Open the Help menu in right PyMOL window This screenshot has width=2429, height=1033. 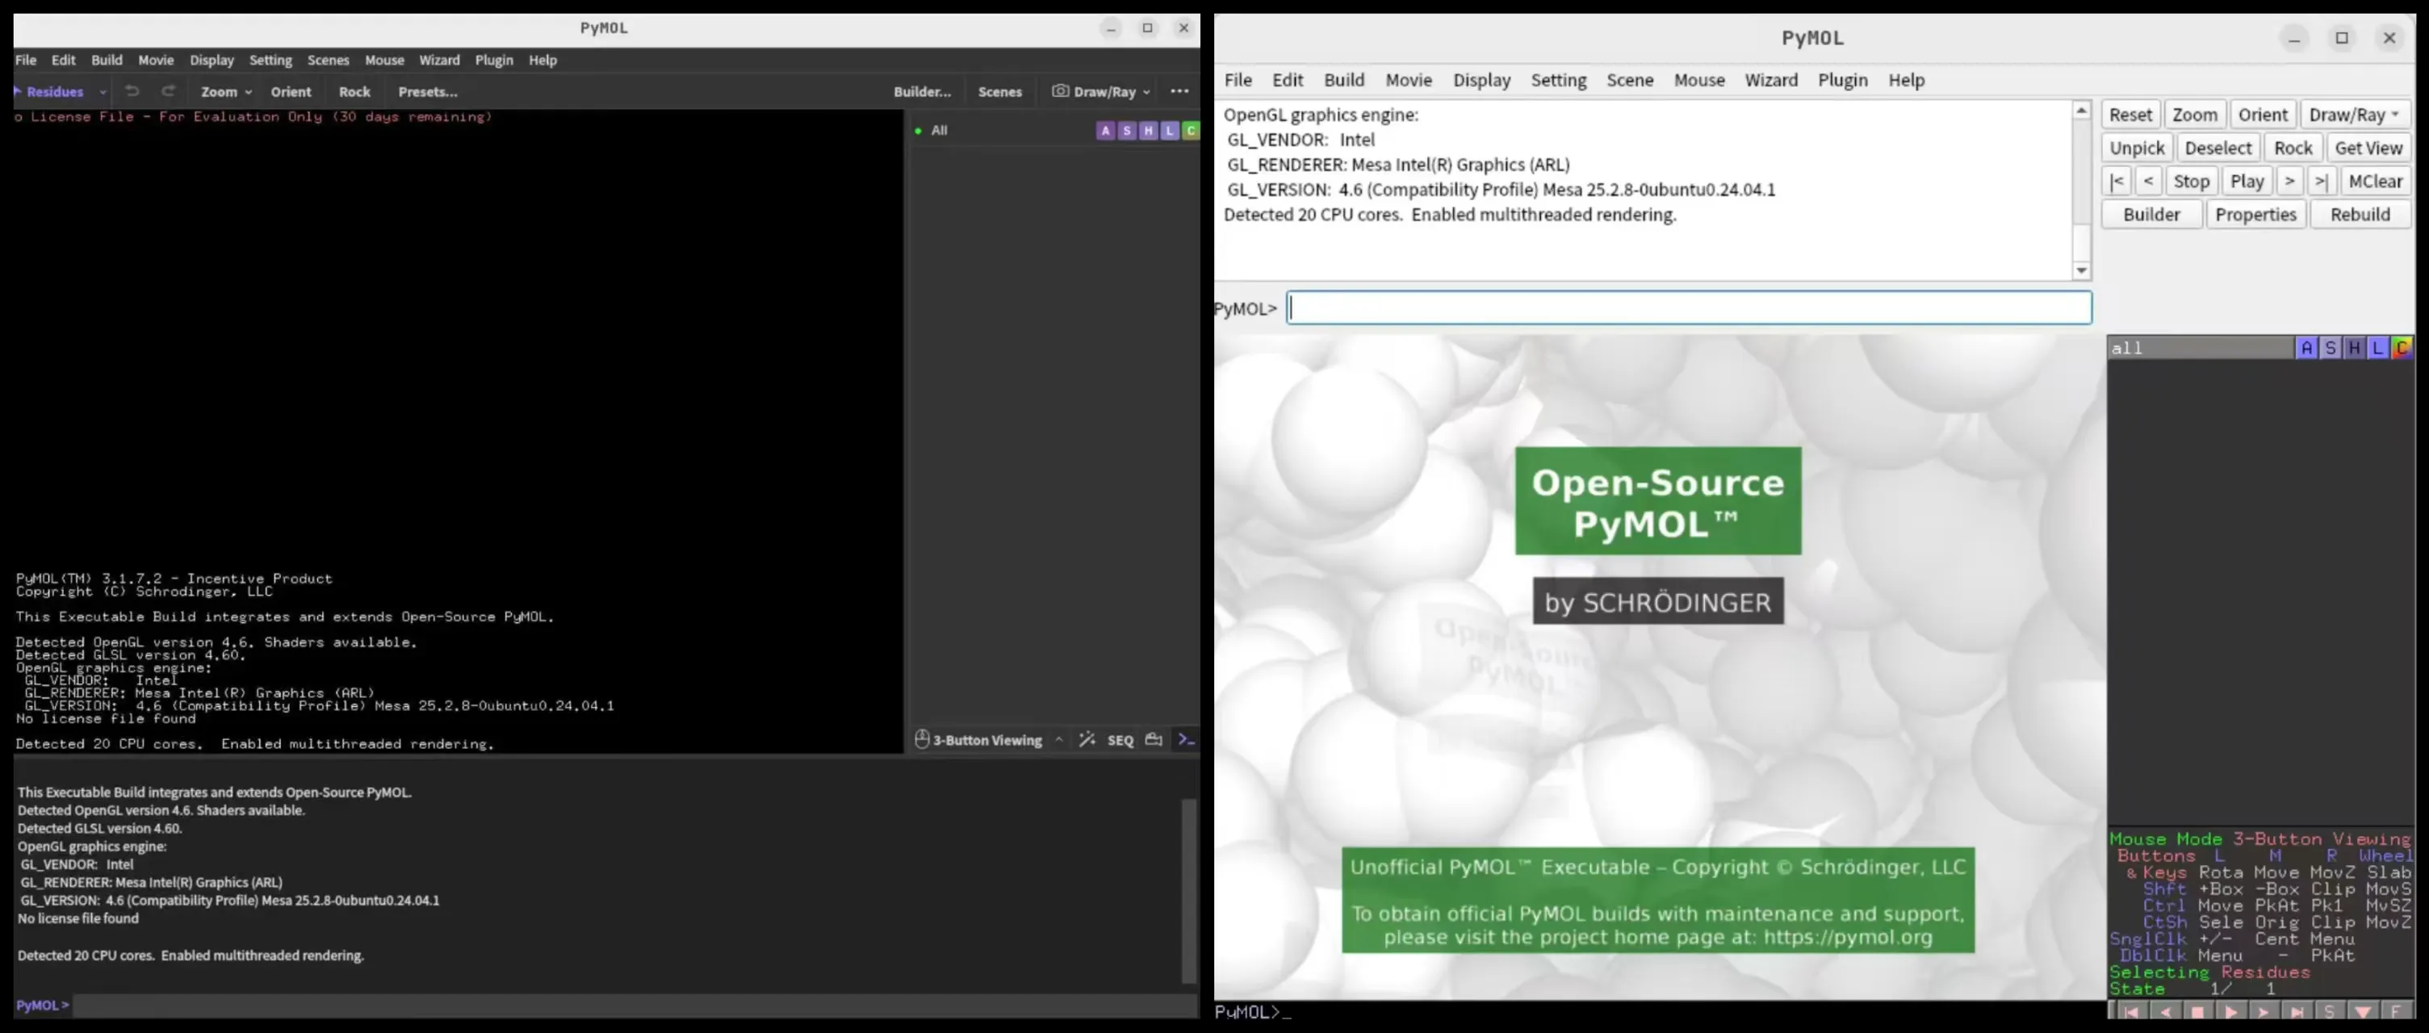pos(1906,80)
